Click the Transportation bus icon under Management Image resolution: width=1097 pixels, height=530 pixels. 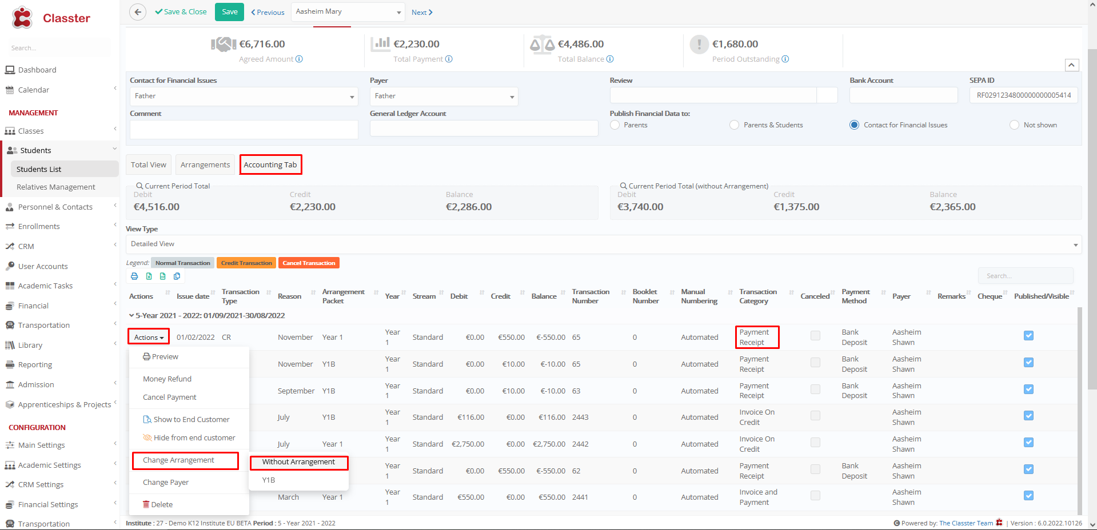pos(10,325)
